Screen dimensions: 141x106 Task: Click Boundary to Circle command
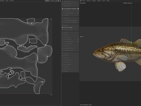(70, 48)
